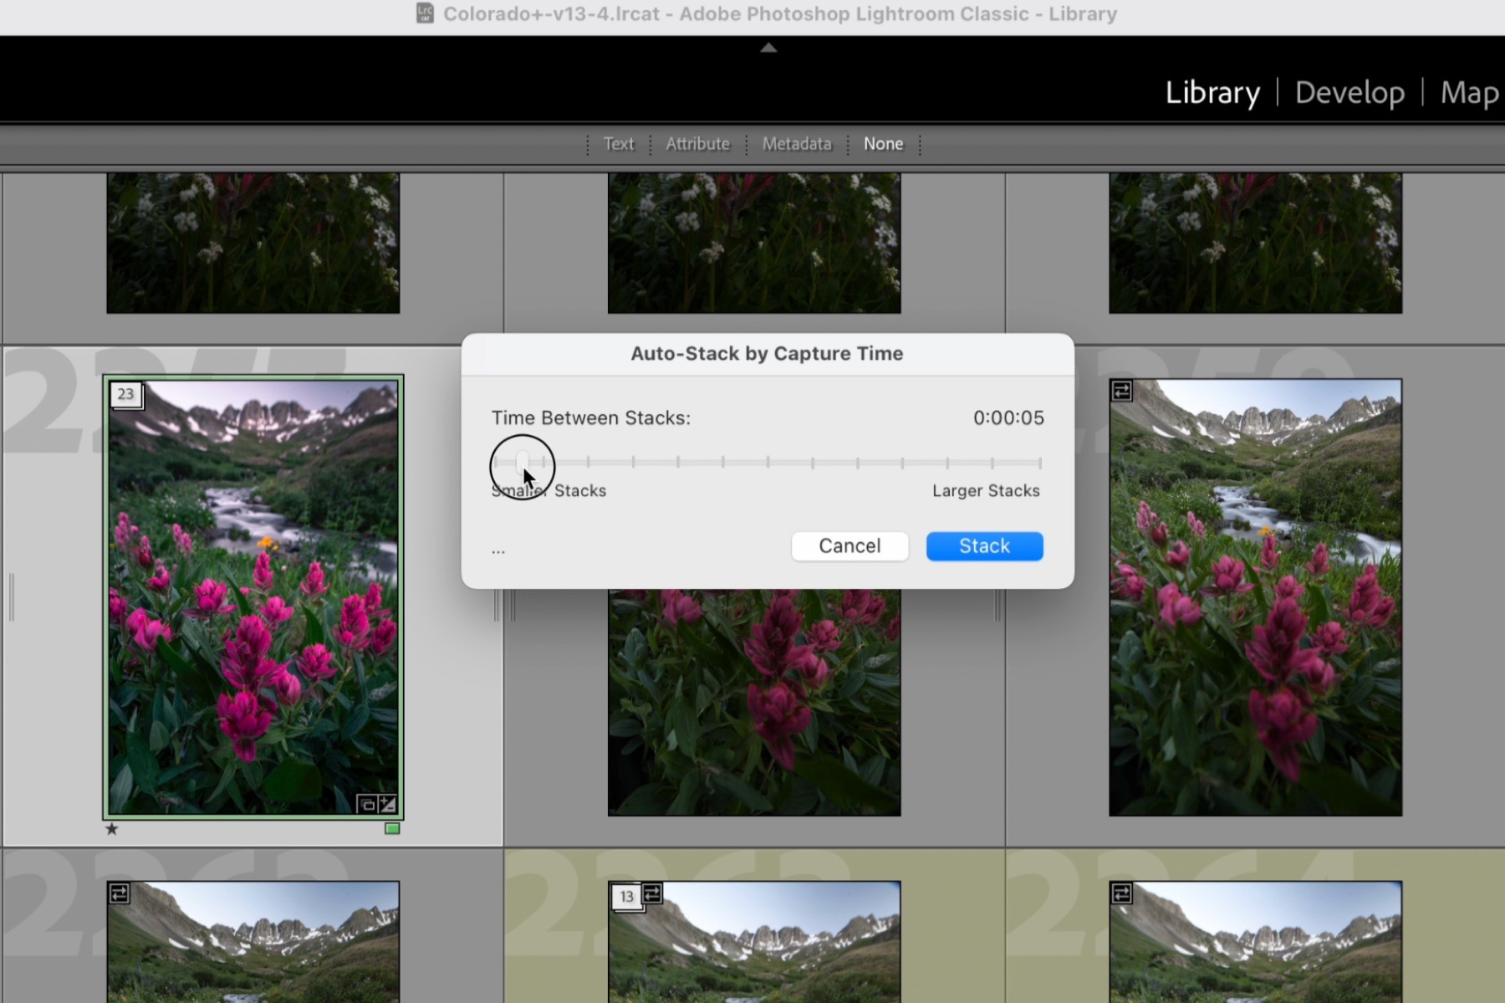Open the Map module
1505x1003 pixels.
tap(1469, 92)
